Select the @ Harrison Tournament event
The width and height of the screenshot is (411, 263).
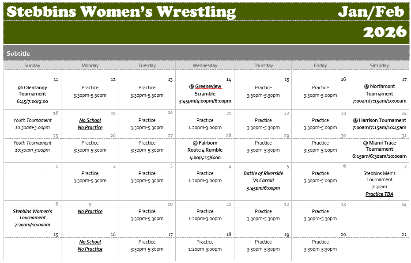pyautogui.click(x=379, y=120)
